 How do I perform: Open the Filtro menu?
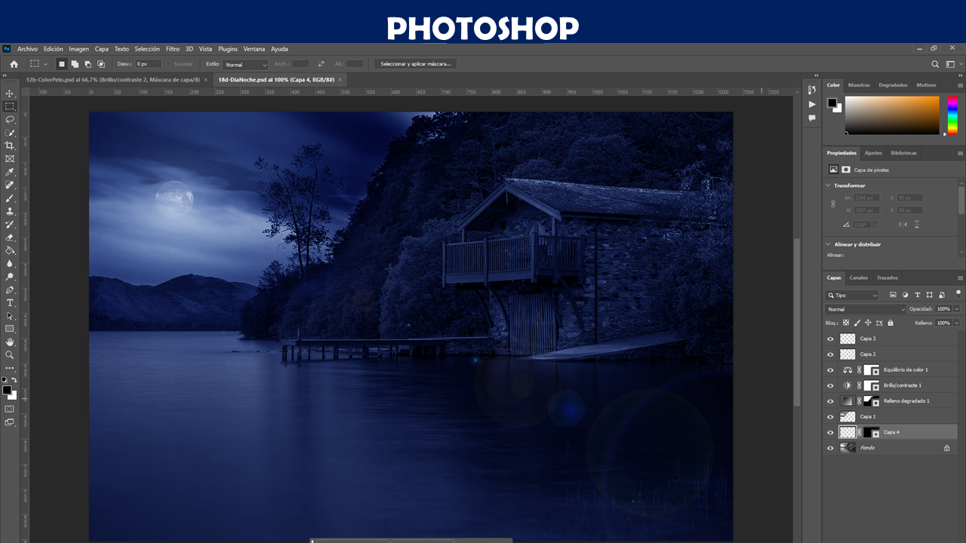tap(173, 49)
